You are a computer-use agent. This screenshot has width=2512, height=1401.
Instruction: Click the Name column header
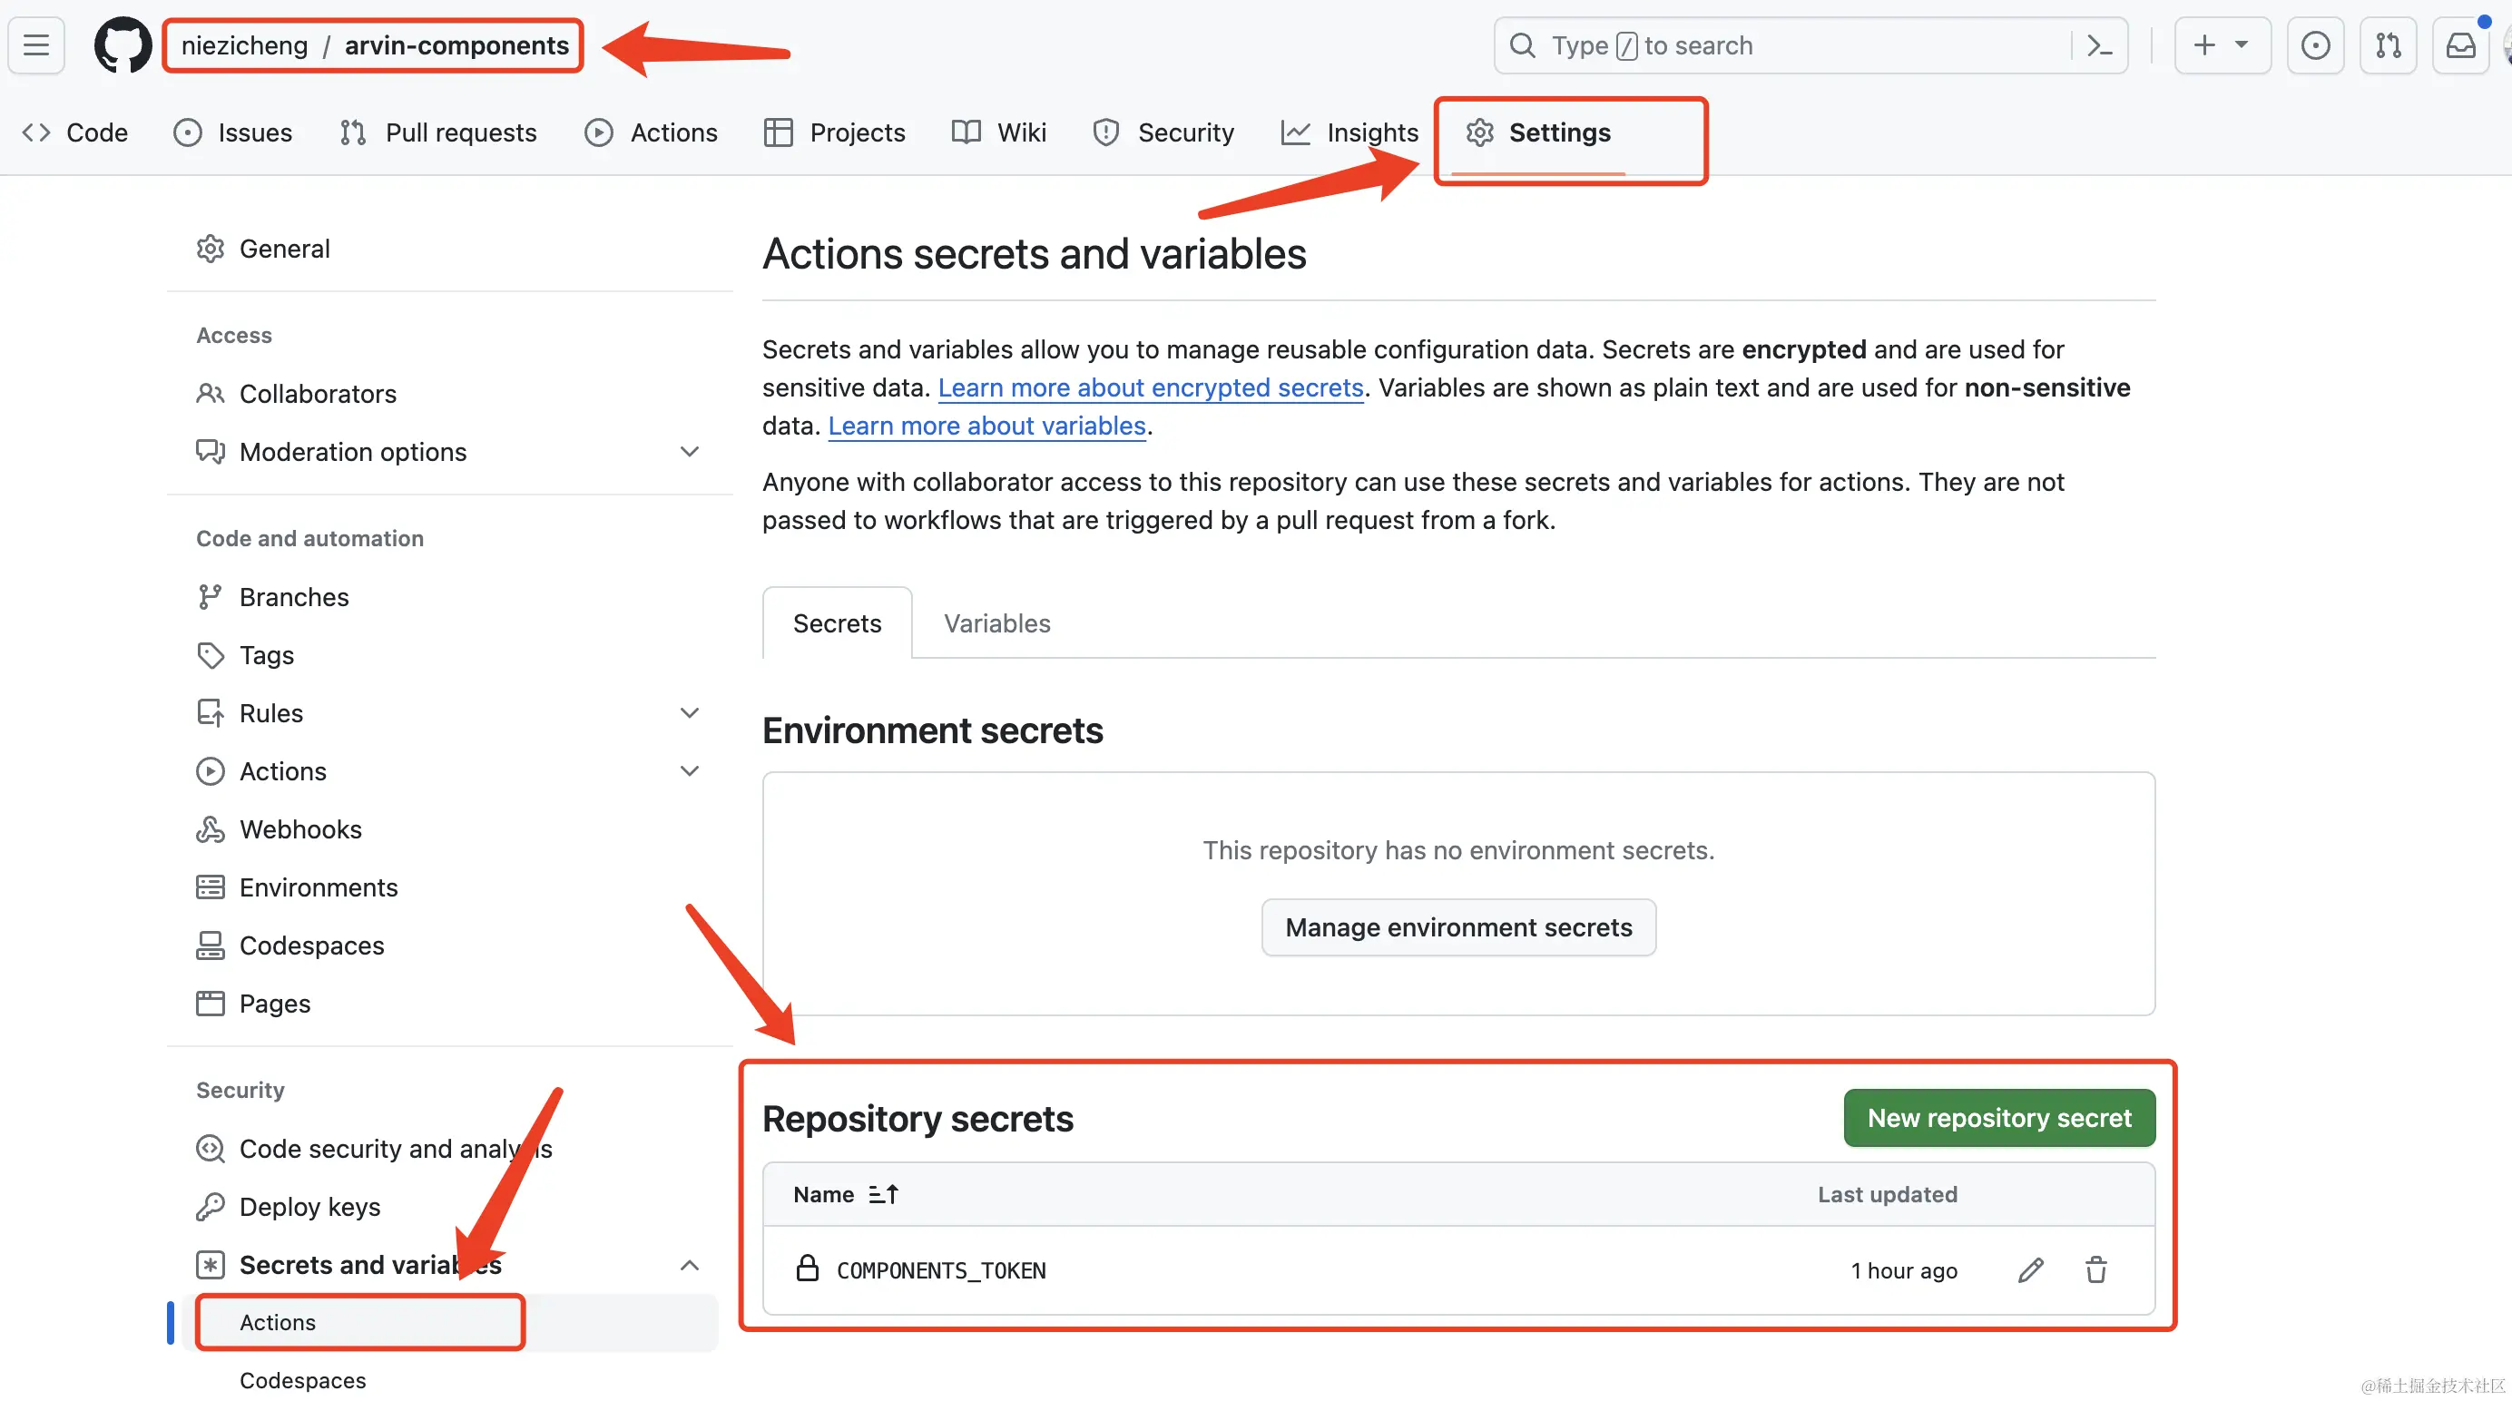coord(823,1193)
